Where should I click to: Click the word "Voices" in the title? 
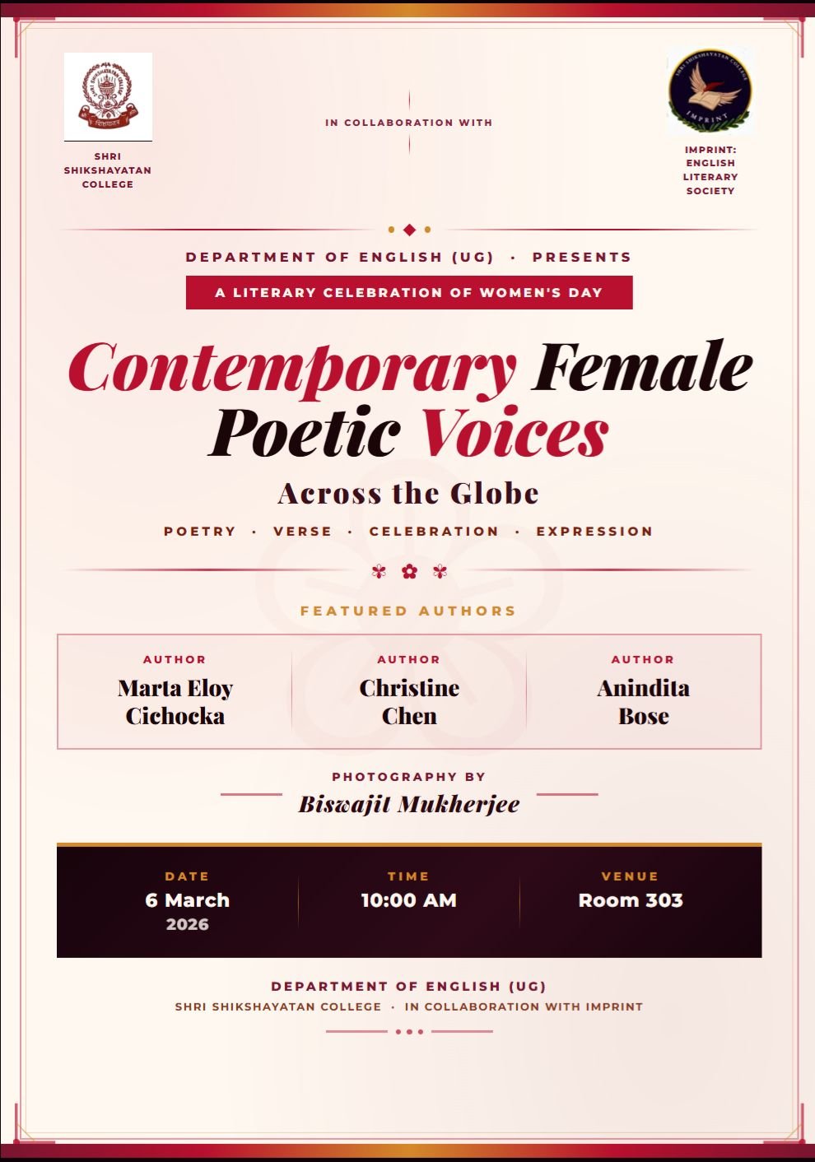coord(515,432)
